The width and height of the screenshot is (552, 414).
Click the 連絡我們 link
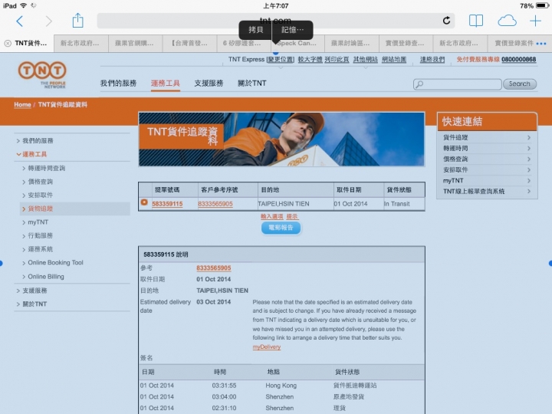point(432,60)
